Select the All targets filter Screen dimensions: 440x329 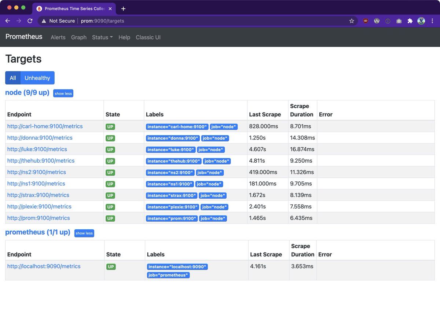pyautogui.click(x=13, y=78)
